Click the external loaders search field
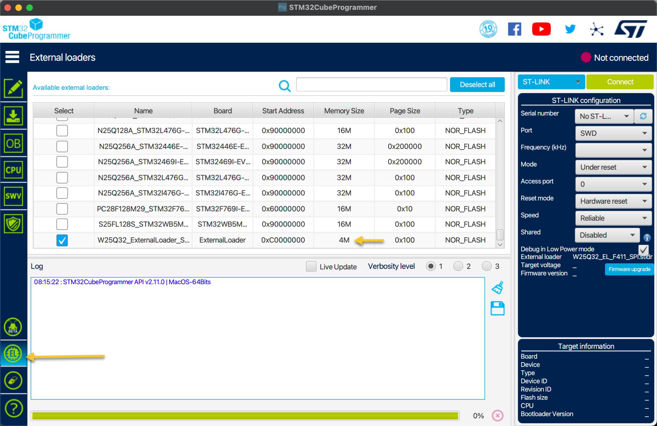The height and width of the screenshot is (426, 657). (x=371, y=84)
